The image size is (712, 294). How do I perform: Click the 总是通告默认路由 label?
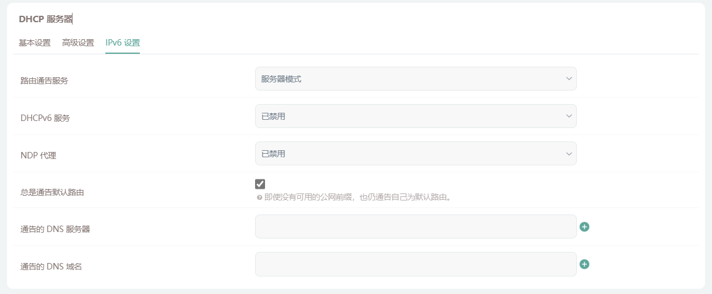[x=52, y=192]
